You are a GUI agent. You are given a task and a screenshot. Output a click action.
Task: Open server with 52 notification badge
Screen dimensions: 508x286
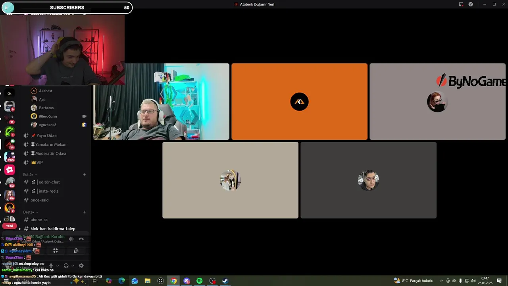click(10, 182)
